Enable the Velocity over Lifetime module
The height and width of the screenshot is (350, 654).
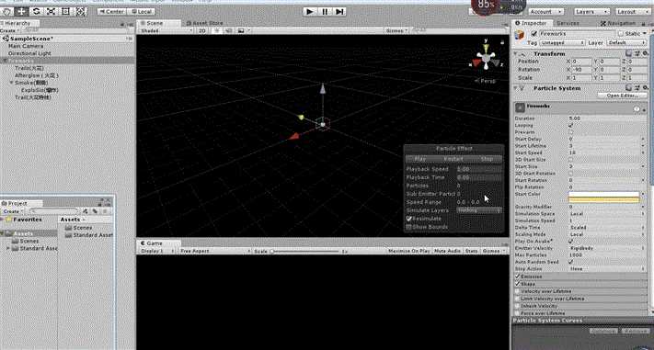click(x=518, y=291)
